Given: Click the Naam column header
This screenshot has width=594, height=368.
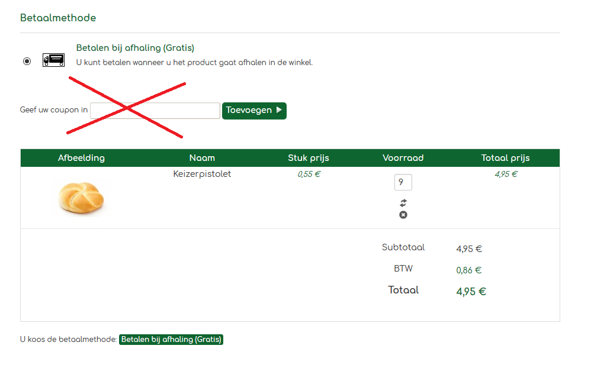Looking at the screenshot, I should tap(202, 158).
